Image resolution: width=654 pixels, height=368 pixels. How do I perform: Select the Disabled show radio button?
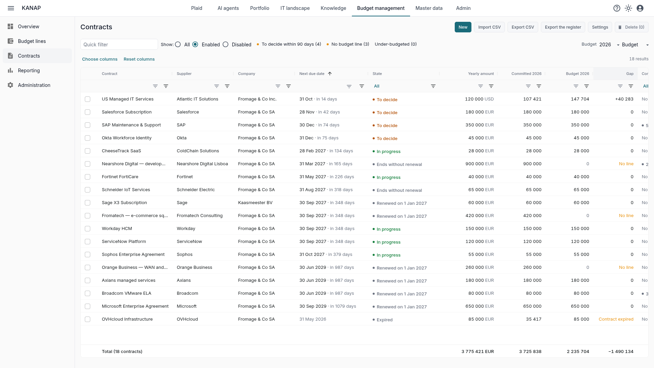click(x=225, y=45)
